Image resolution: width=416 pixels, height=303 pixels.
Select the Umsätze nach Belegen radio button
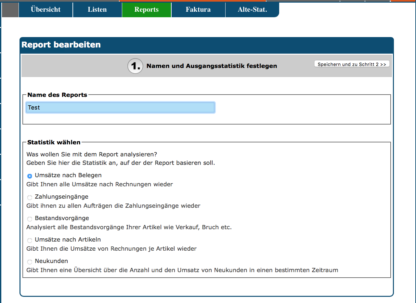[30, 176]
